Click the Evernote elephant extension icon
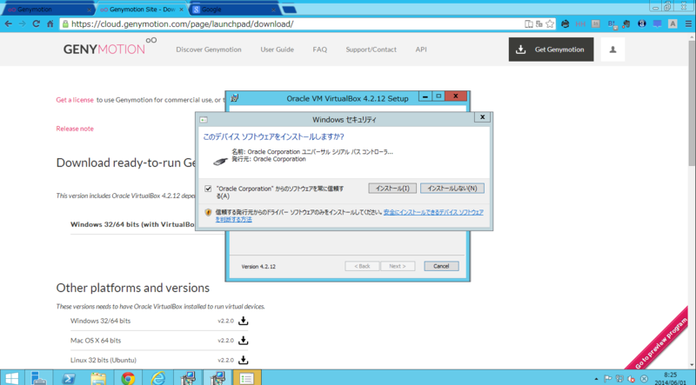Screen dimensions: 696x385 click(626, 24)
